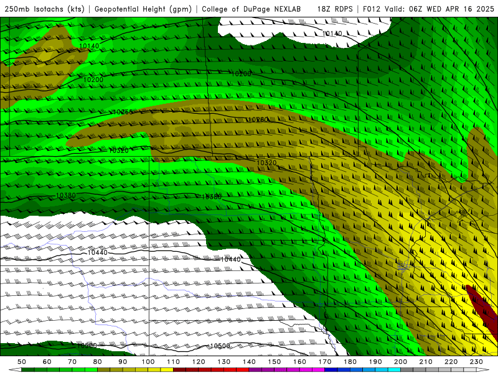Click the 130 color bar label
This screenshot has width=498, height=373.
[224, 362]
